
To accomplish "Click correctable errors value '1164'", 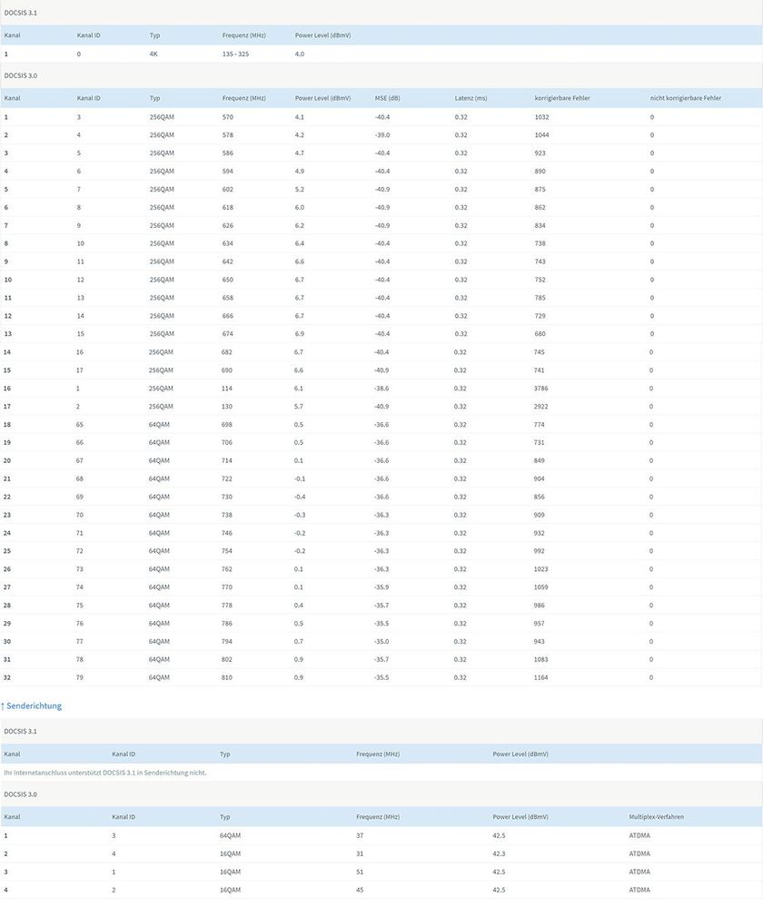I will tap(540, 677).
